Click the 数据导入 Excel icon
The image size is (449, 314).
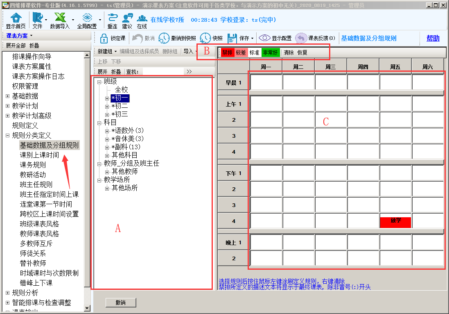tap(60, 18)
